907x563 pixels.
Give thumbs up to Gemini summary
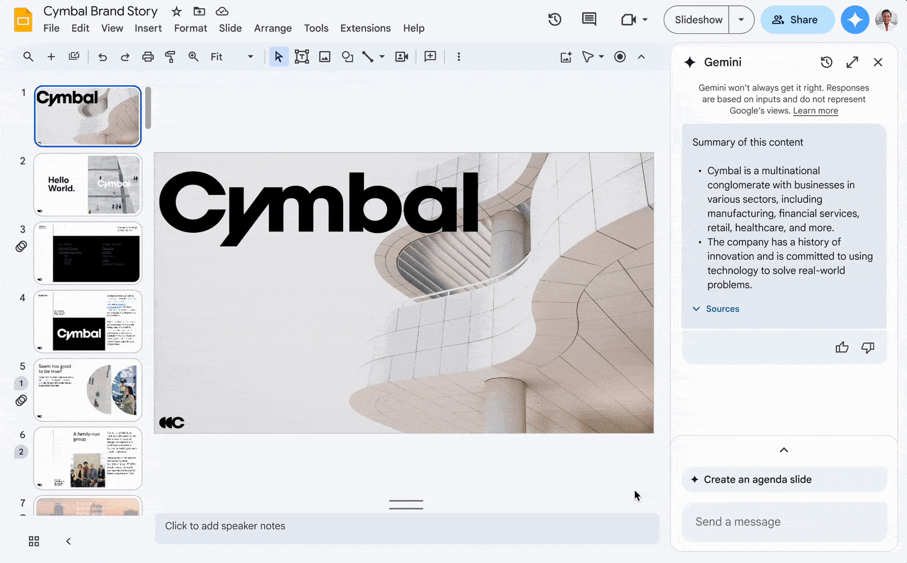click(842, 348)
